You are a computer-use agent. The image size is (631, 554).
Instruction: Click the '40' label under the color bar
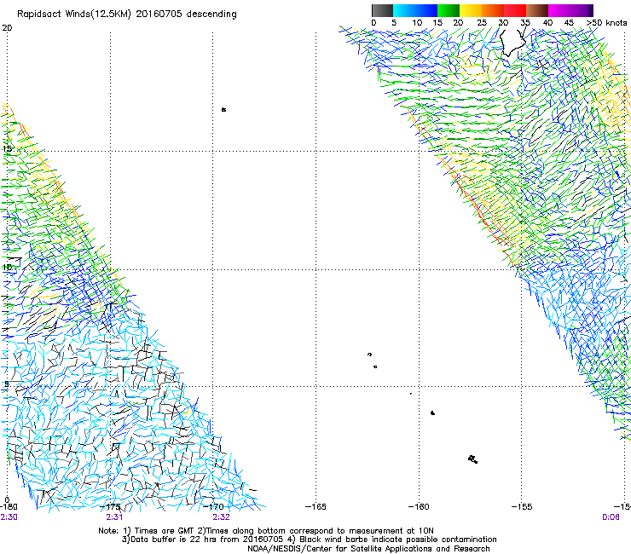point(547,22)
